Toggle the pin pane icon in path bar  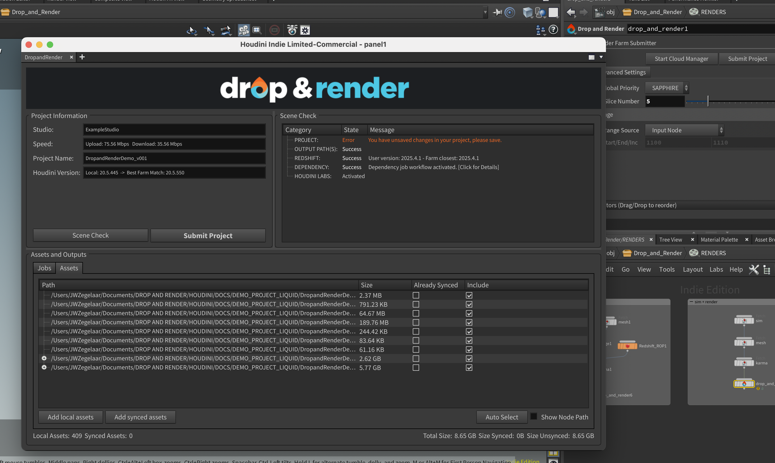click(x=497, y=12)
